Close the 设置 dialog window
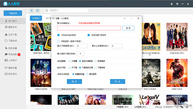 pyautogui.click(x=138, y=18)
